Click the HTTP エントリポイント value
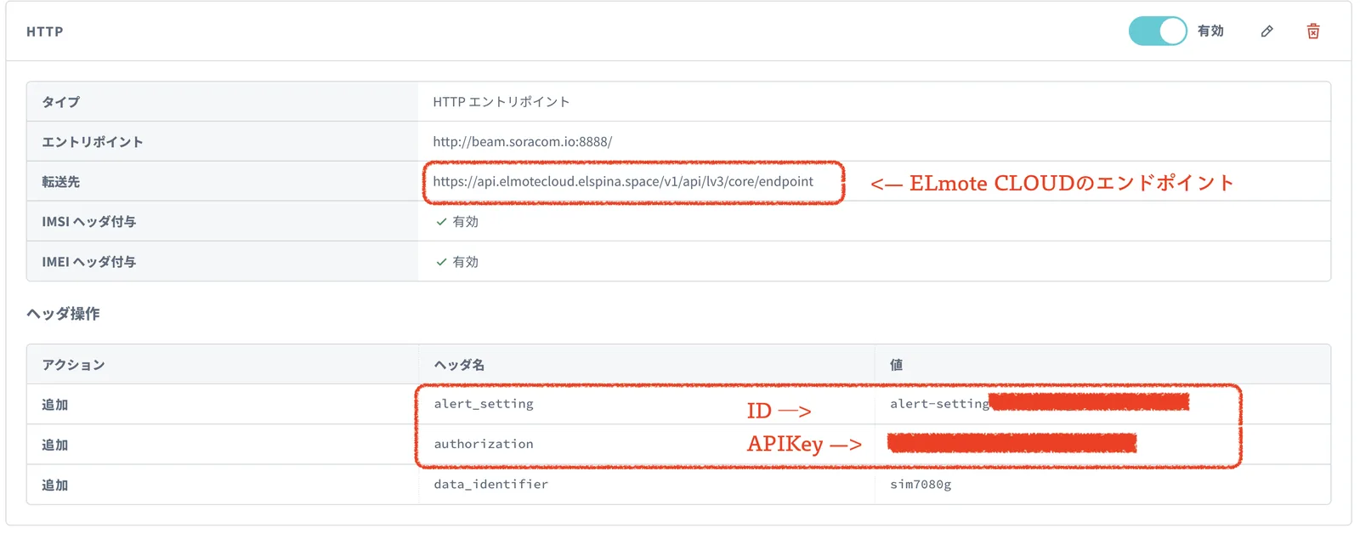Screen dimensions: 1360x534 [501, 102]
